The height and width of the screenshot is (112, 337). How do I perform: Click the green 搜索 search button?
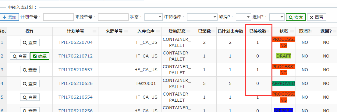pyautogui.click(x=296, y=17)
